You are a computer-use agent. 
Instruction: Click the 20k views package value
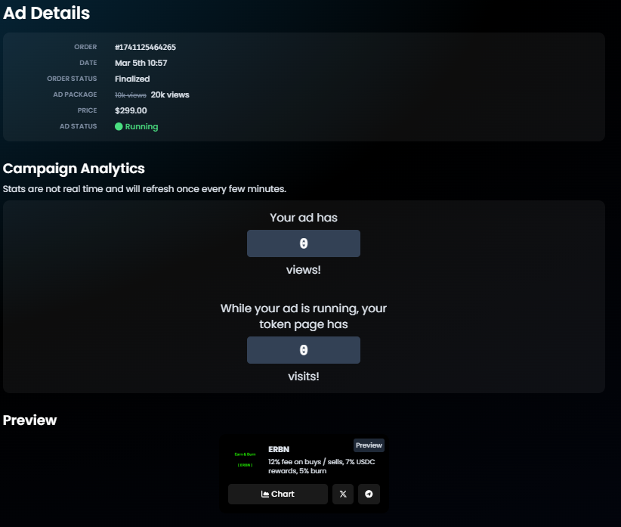pos(170,95)
